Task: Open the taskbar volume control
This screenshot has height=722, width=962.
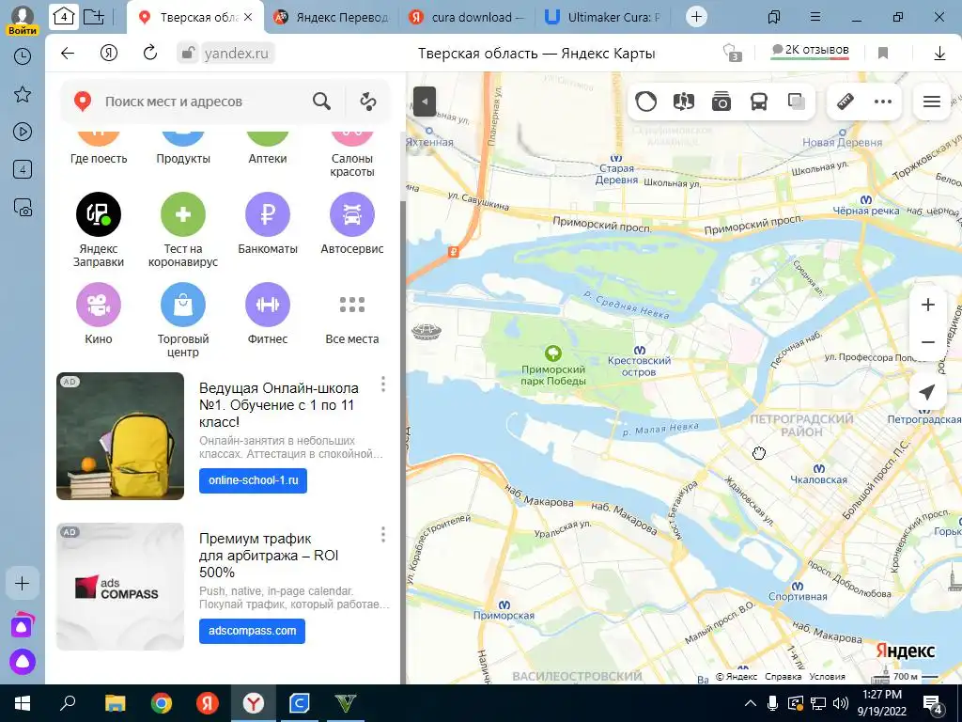Action: 841,703
